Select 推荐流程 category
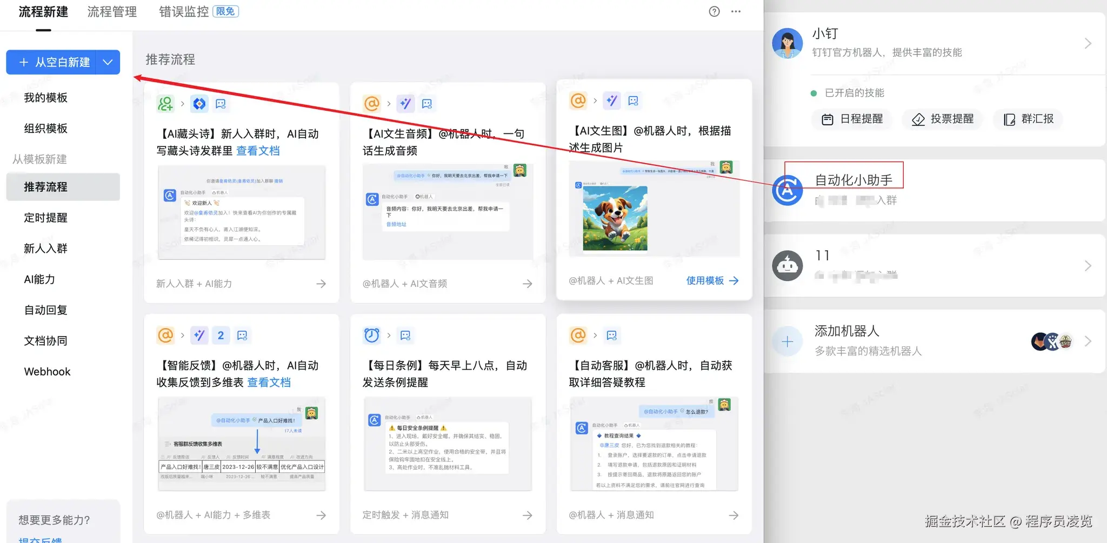Viewport: 1107px width, 543px height. [x=63, y=187]
